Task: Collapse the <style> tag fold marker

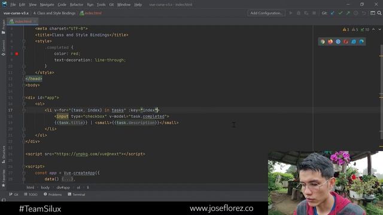Action: tap(24, 41)
